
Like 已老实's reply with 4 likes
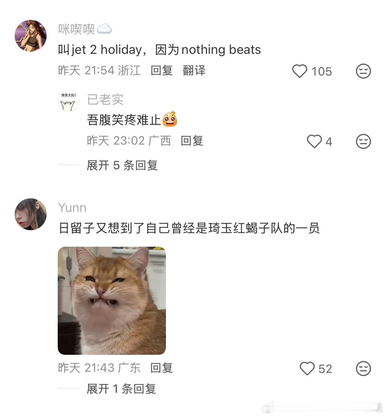coord(314,142)
